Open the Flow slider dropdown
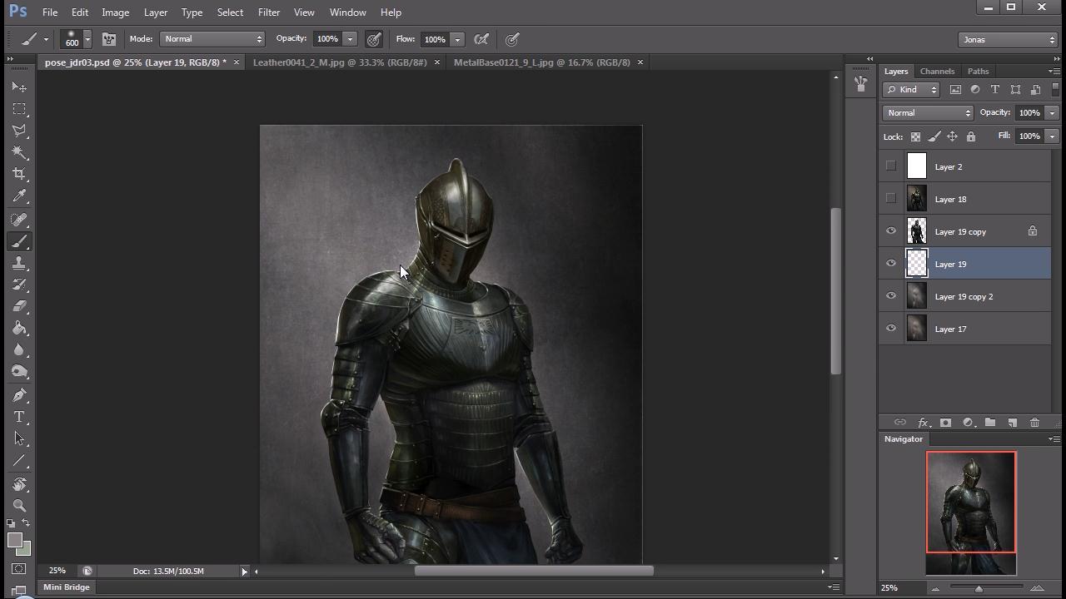This screenshot has height=599, width=1066. pyautogui.click(x=457, y=39)
